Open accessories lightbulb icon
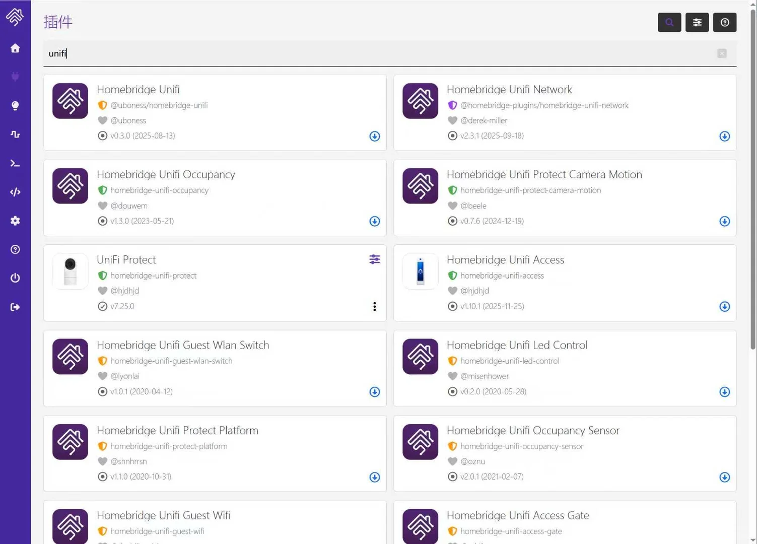757x544 pixels. pos(15,106)
